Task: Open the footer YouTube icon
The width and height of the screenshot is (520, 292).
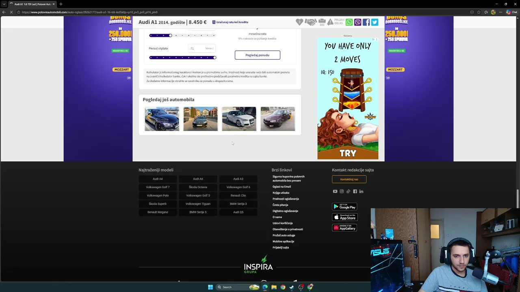Action: tap(335, 191)
